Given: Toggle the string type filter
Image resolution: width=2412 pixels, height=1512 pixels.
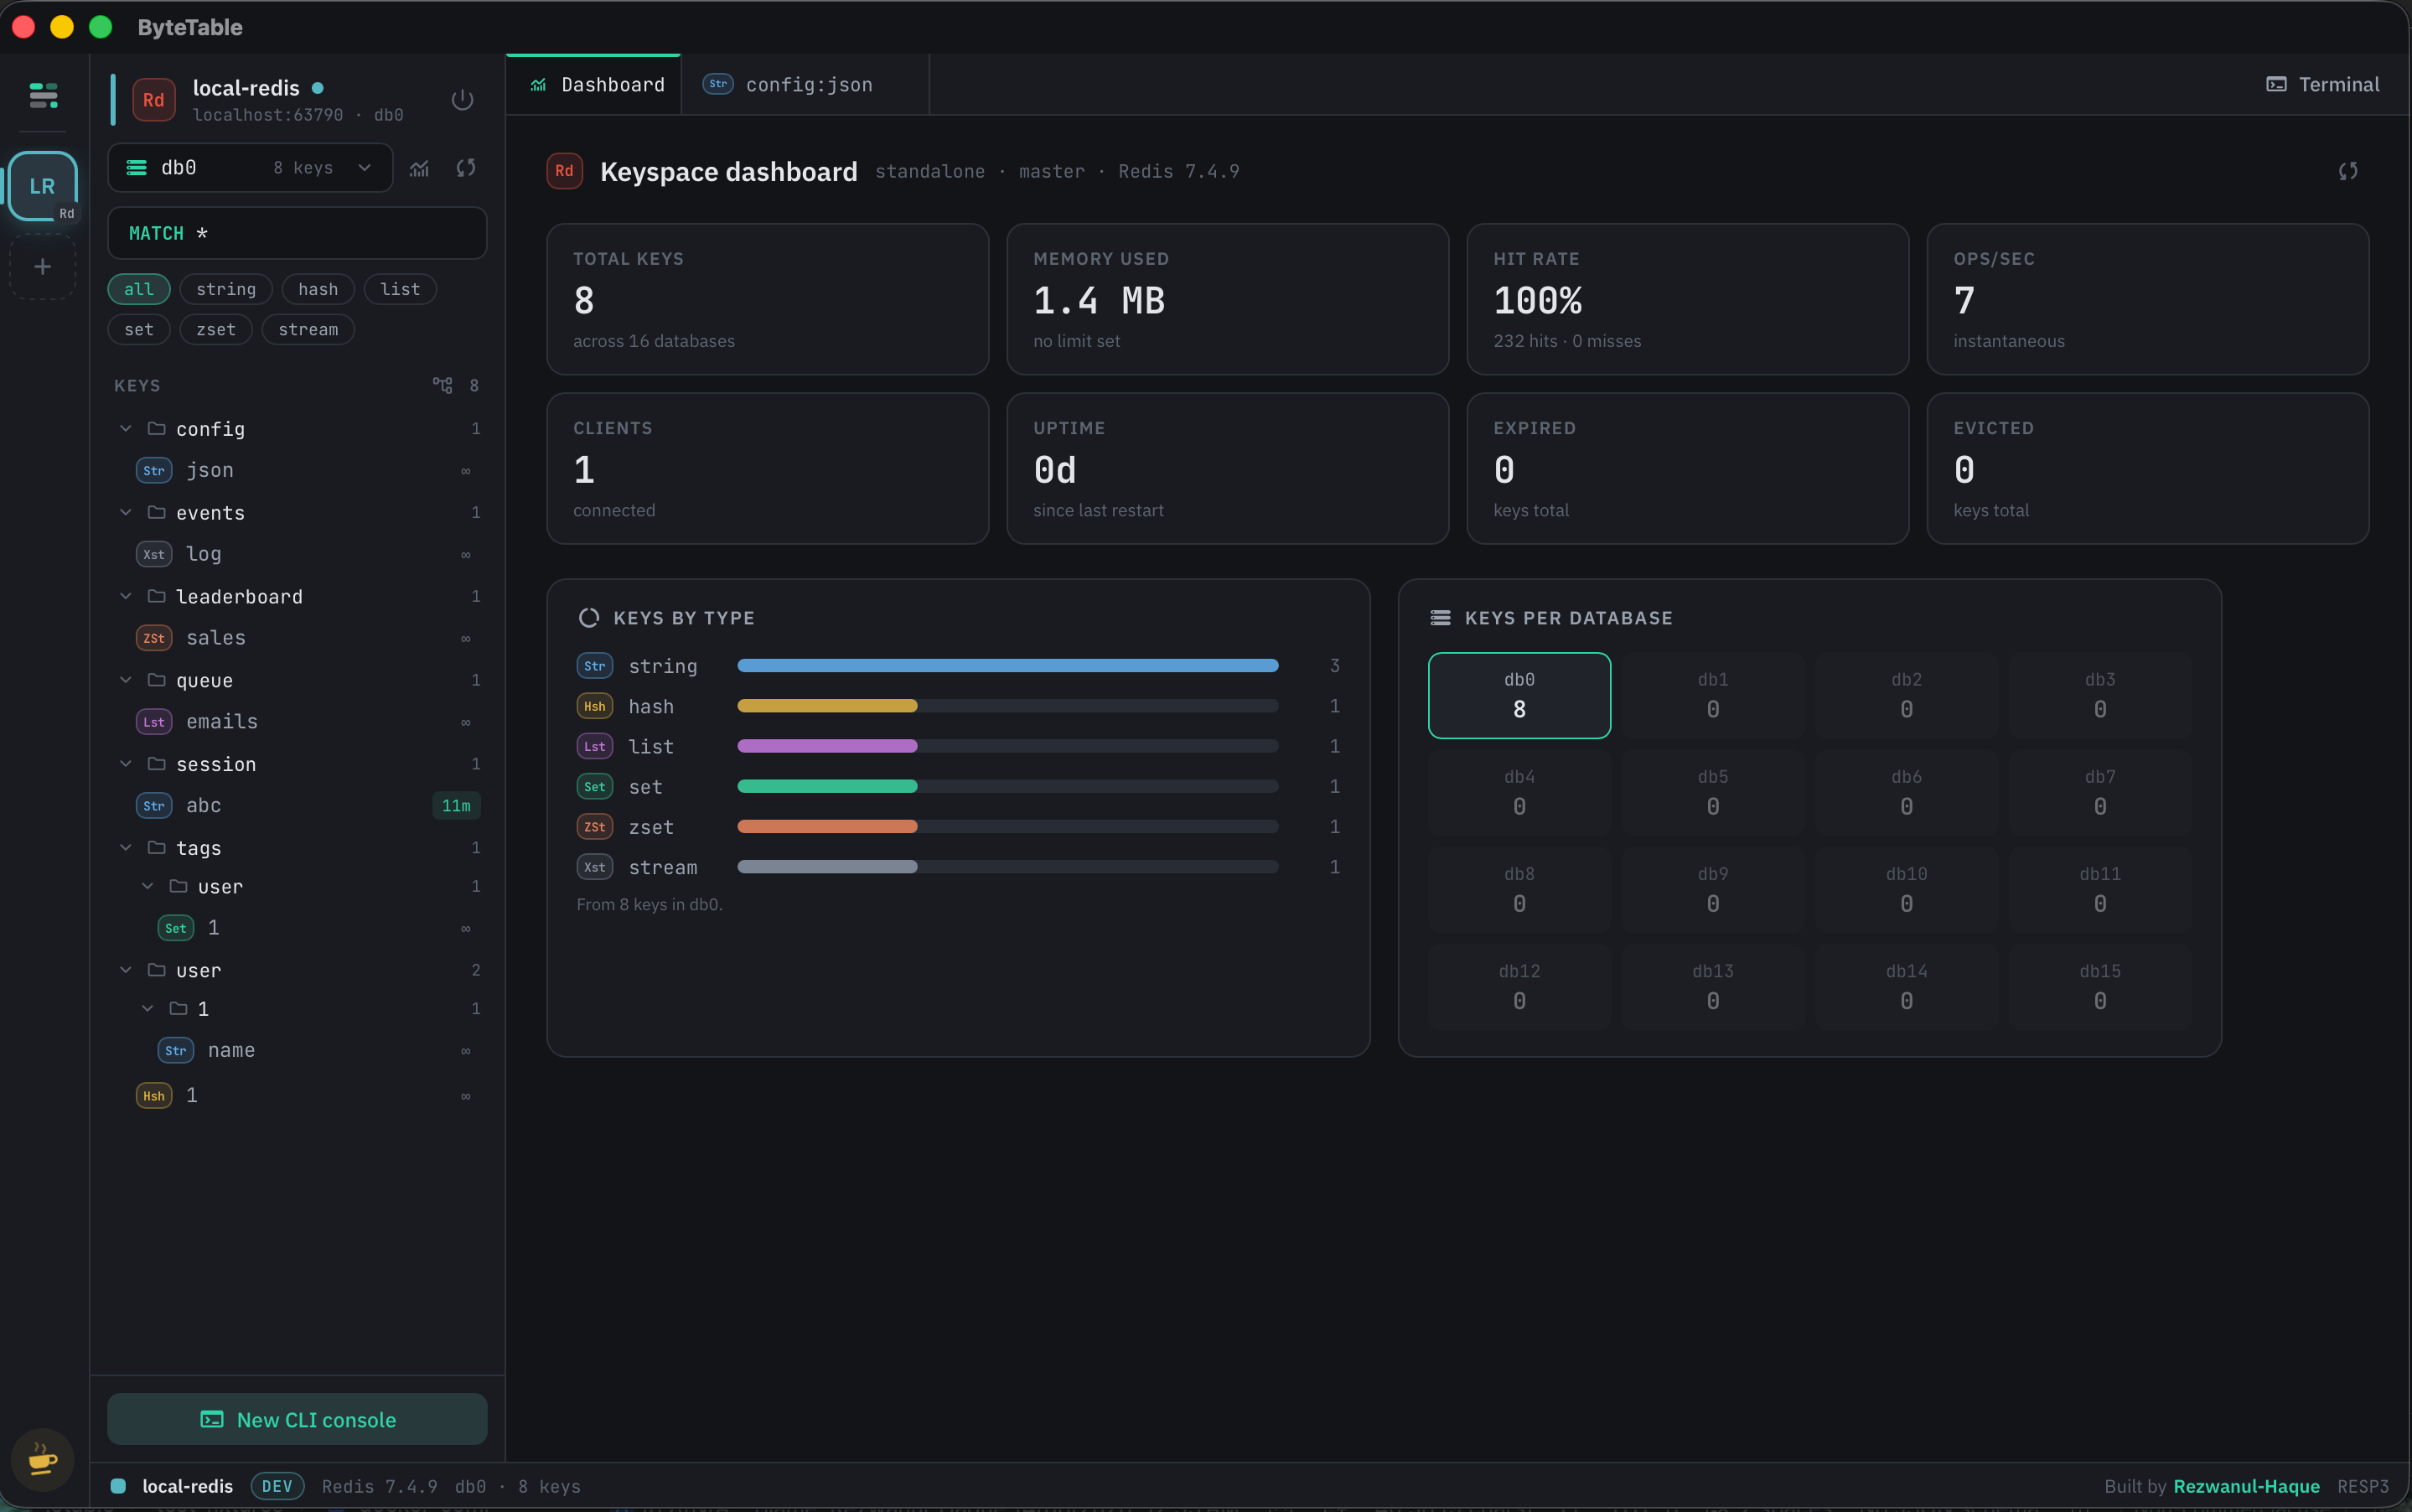Looking at the screenshot, I should [x=226, y=289].
